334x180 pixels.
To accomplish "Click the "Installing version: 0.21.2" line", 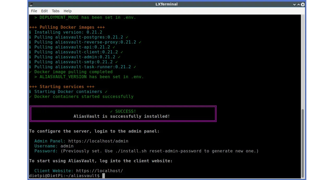I will pos(68,32).
